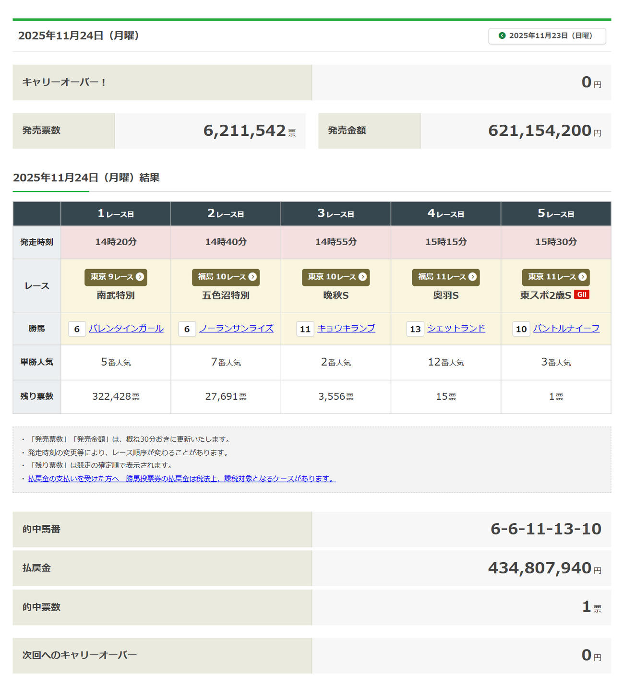Click start time 14時20分
The height and width of the screenshot is (686, 624).
click(x=116, y=242)
